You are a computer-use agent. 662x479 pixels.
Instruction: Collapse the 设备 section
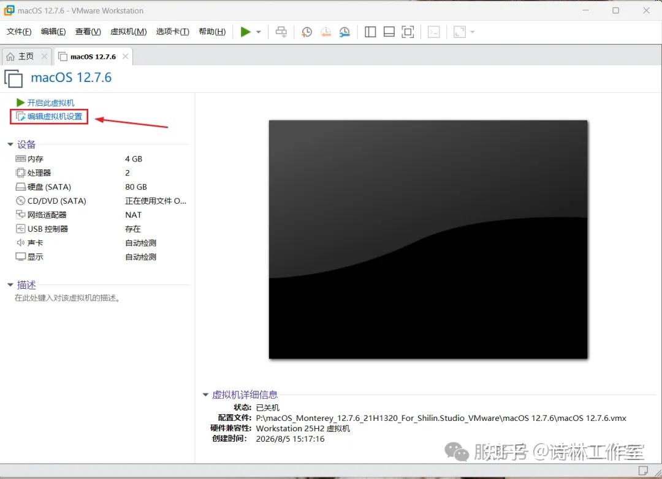(x=10, y=144)
